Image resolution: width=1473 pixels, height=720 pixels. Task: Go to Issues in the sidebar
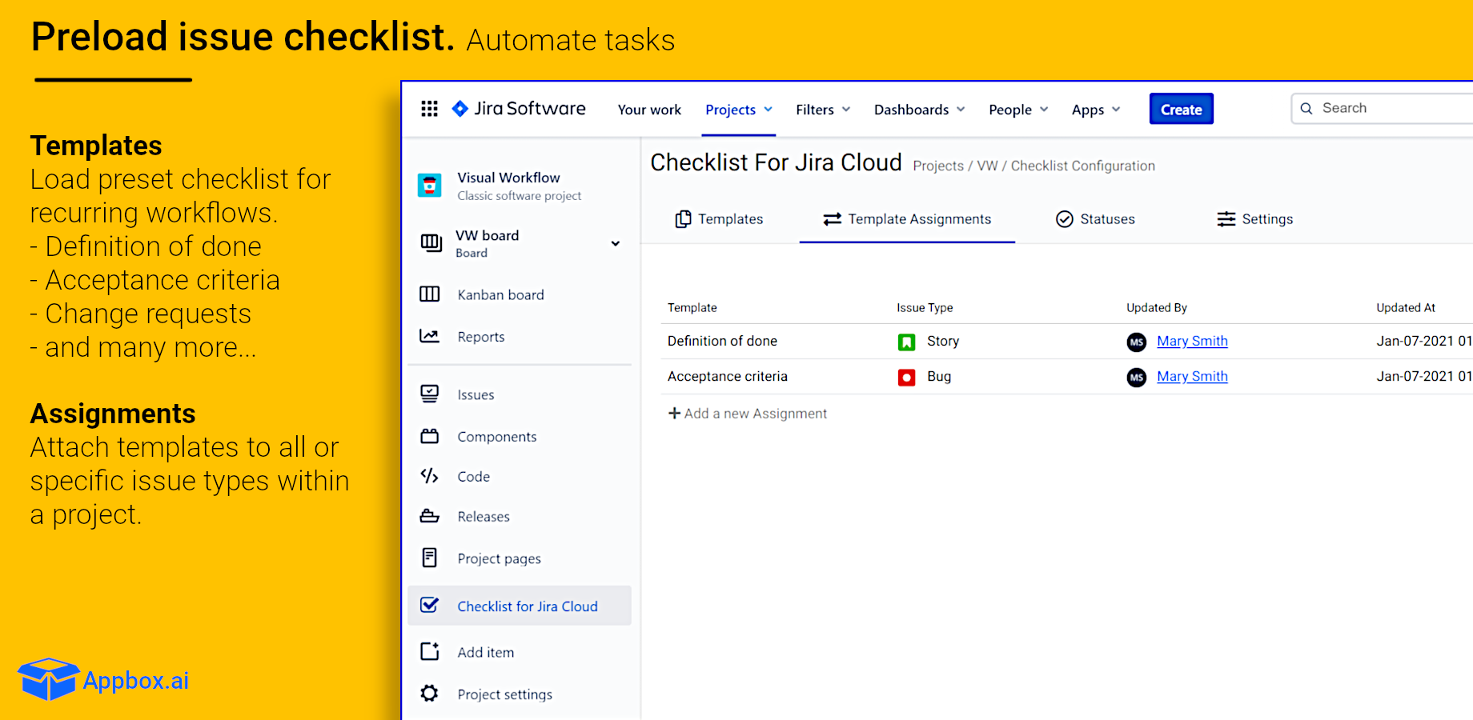click(476, 394)
